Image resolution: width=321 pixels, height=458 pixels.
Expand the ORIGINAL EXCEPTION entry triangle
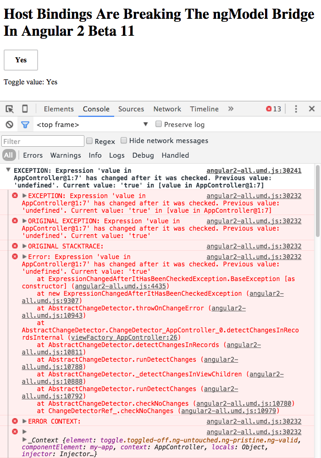pyautogui.click(x=25, y=221)
